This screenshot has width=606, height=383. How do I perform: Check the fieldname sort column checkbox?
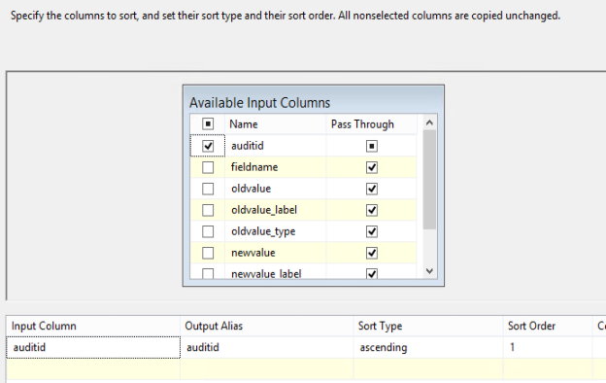coord(208,167)
